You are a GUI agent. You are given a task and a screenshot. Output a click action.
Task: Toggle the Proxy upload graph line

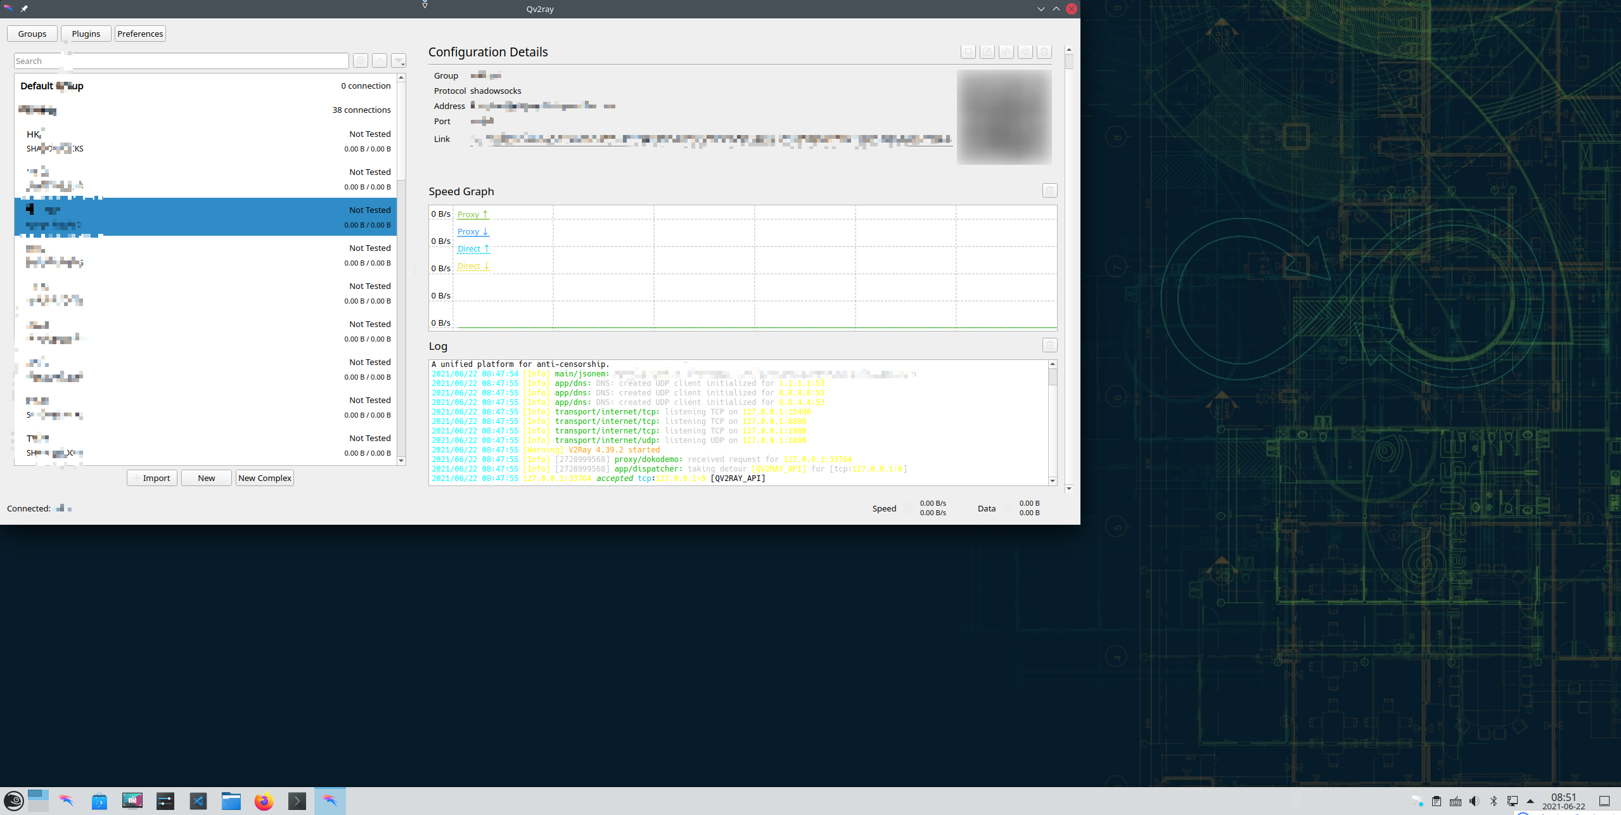(x=472, y=214)
